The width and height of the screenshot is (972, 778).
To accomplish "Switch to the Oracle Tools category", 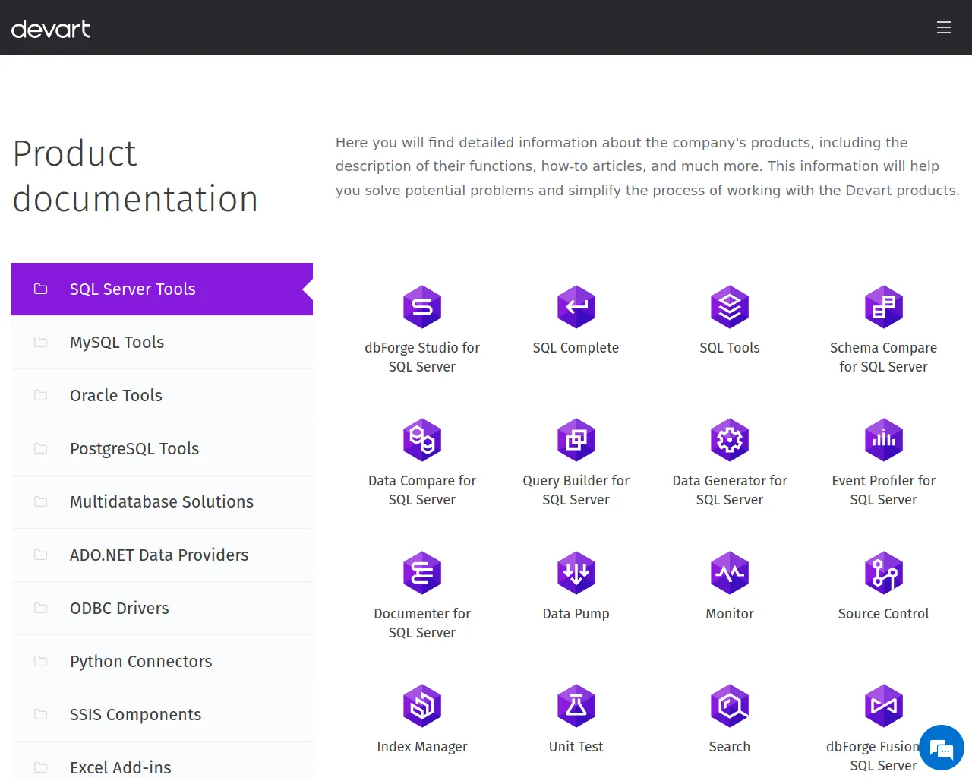I will tap(116, 396).
